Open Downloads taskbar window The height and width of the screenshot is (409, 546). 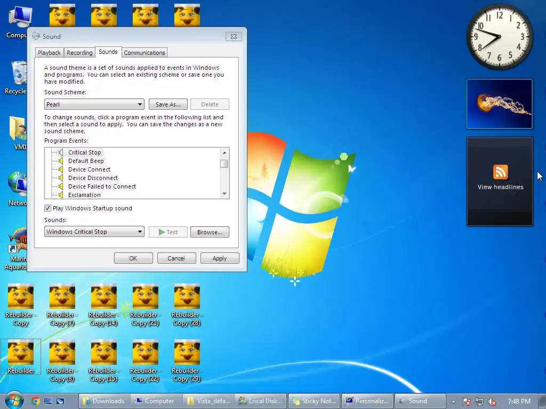pyautogui.click(x=104, y=401)
